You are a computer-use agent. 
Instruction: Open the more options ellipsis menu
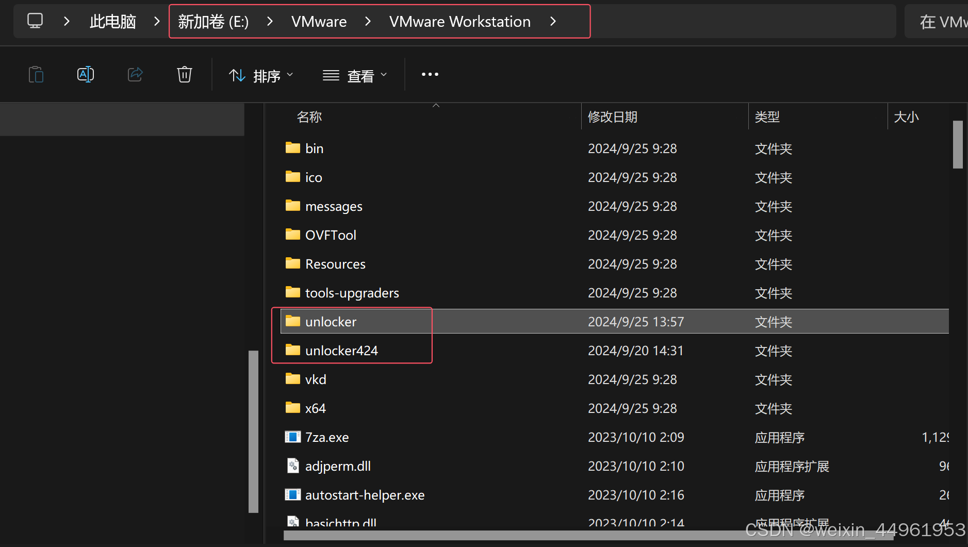click(430, 75)
